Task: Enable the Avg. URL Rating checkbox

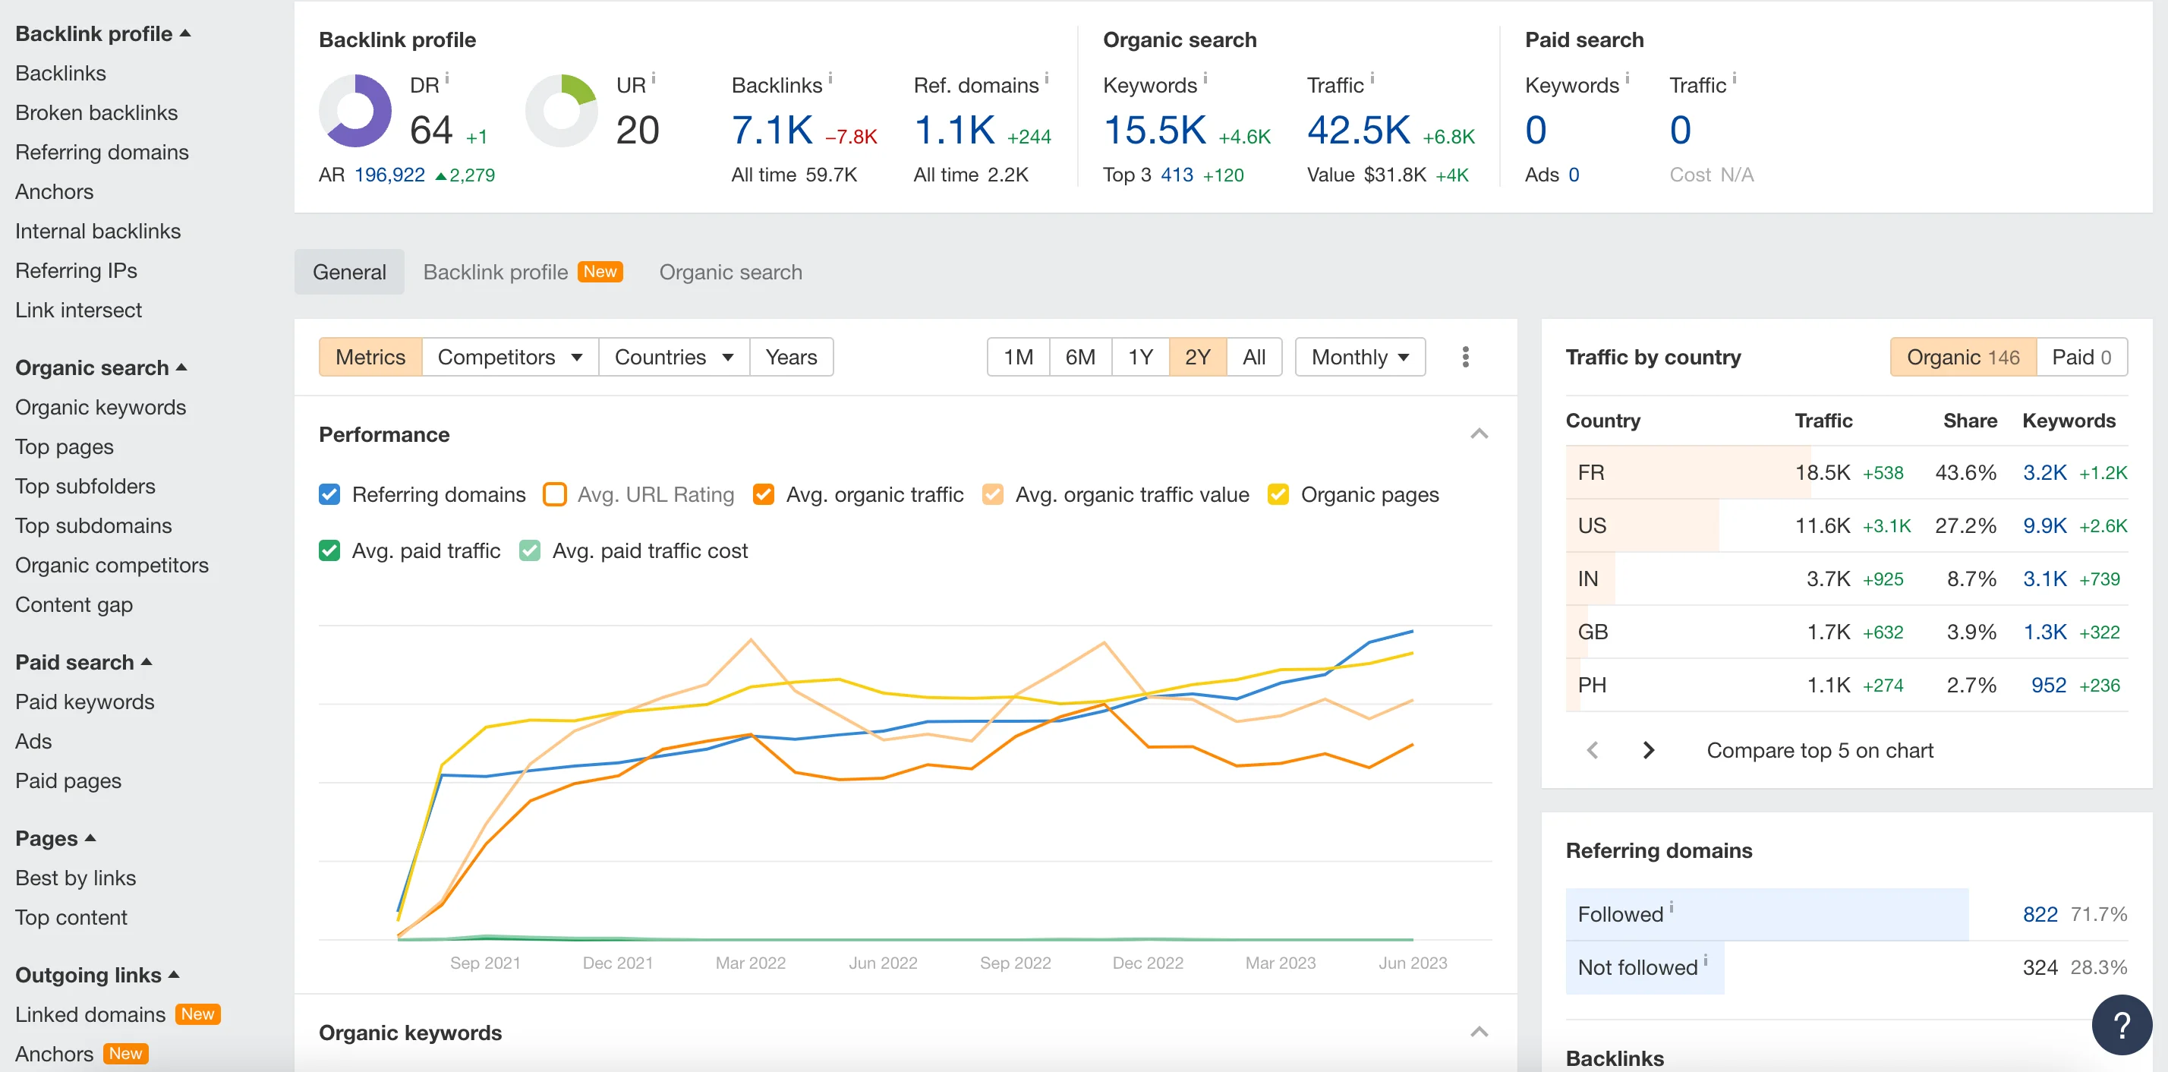Action: click(555, 494)
